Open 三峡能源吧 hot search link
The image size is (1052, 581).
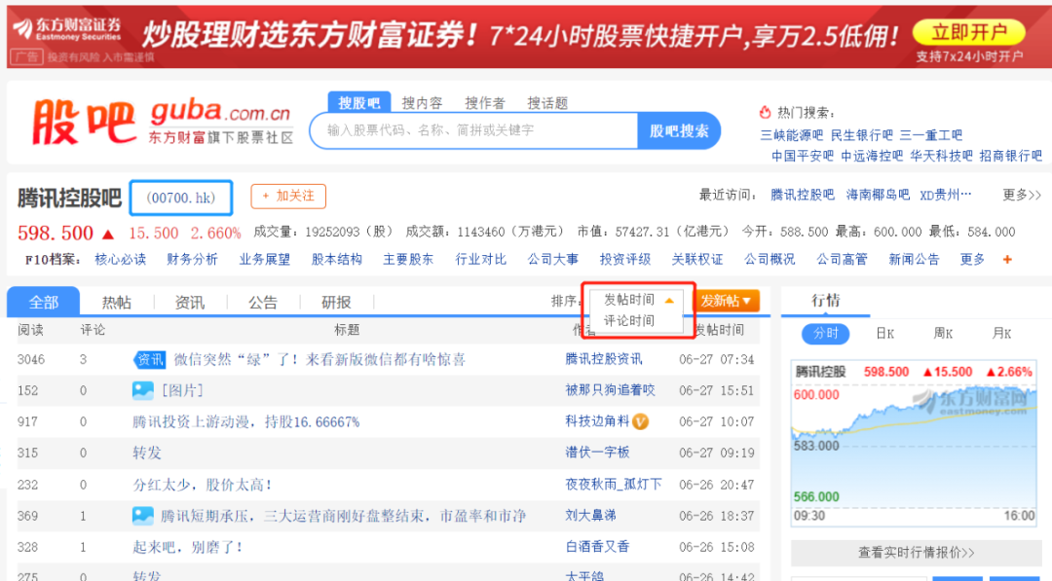(x=791, y=135)
